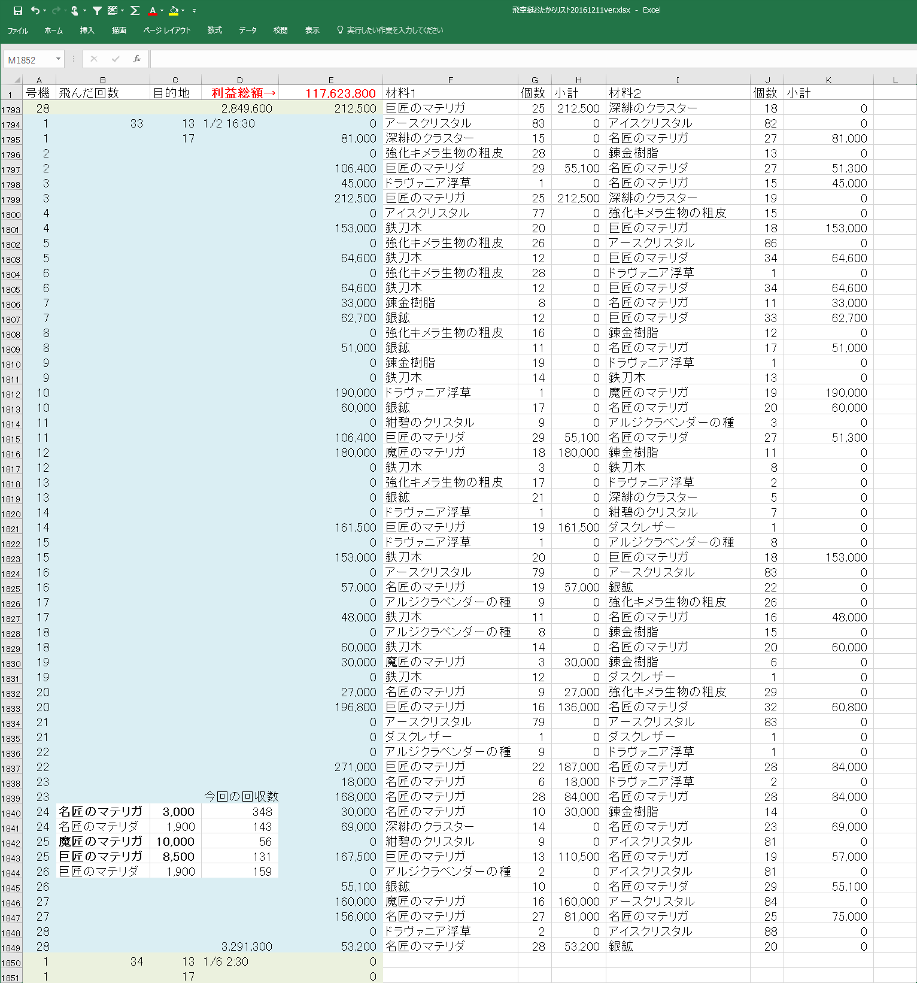Select column F header
The image size is (917, 983).
[x=450, y=80]
